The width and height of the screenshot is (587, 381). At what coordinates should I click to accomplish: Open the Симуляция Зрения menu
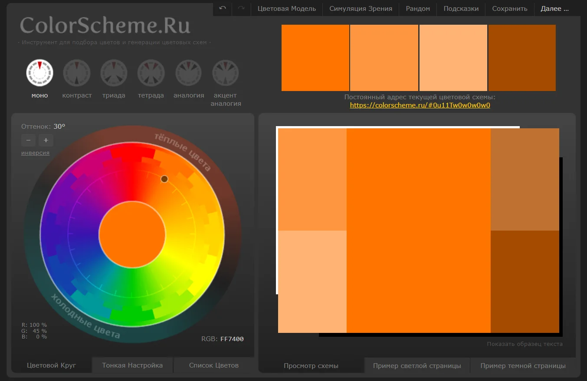pyautogui.click(x=361, y=9)
